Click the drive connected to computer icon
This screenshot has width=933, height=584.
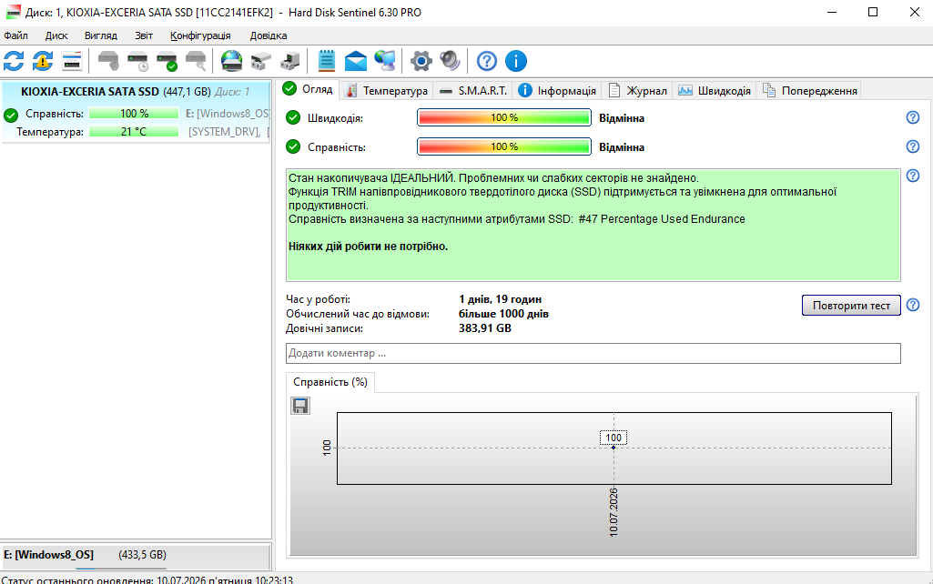point(290,61)
